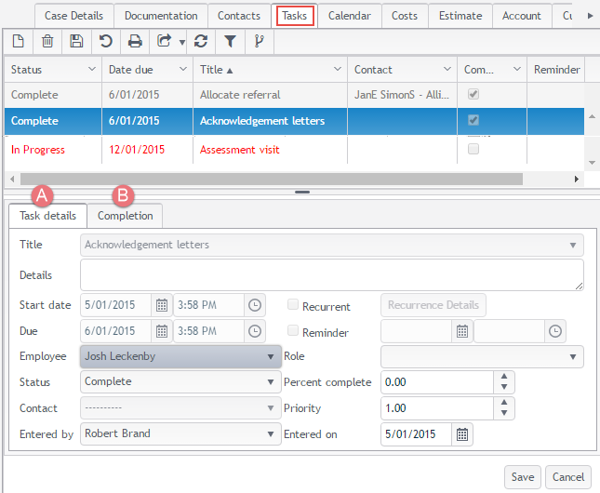The height and width of the screenshot is (493, 600).
Task: Click the Delete trash icon
Action: [x=47, y=41]
